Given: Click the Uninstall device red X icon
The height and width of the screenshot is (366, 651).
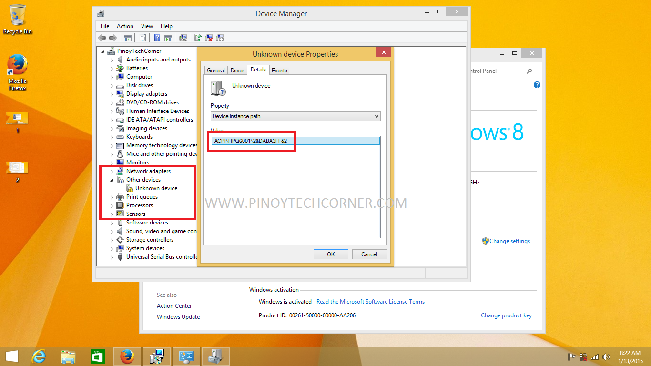Looking at the screenshot, I should [x=209, y=38].
